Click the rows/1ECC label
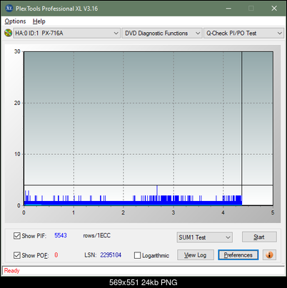Viewport: 287px width, 288px height. pyautogui.click(x=97, y=235)
